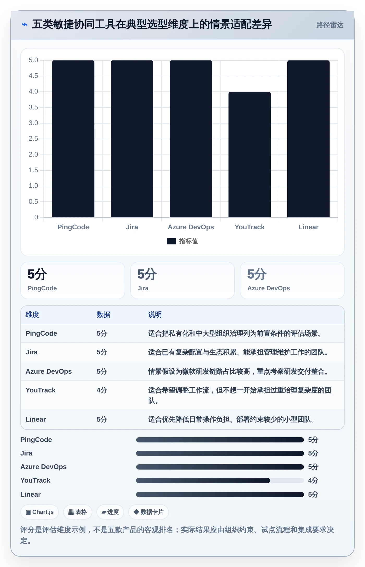
Task: Select the Azure DevOps bar in chart
Action: [x=191, y=139]
